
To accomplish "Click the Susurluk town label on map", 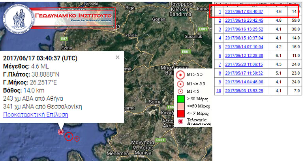I will pos(193,36).
